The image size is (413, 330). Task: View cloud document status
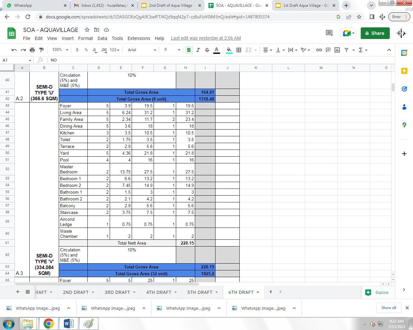click(x=106, y=30)
